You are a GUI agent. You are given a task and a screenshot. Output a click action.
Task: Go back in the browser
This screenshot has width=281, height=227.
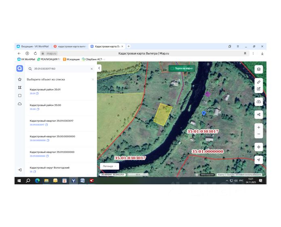pyautogui.click(x=19, y=54)
